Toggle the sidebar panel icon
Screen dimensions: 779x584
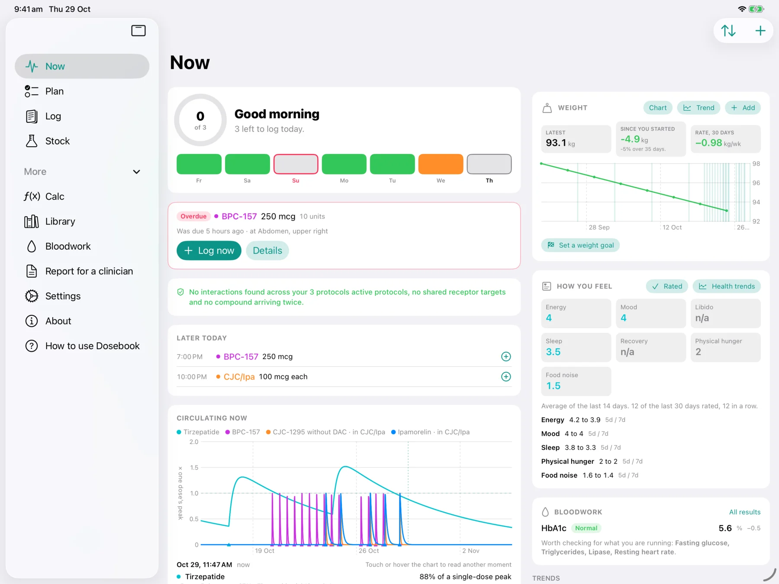click(138, 31)
